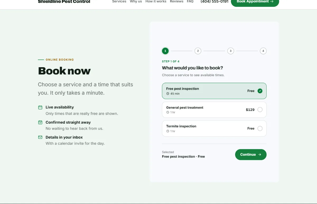Click the selected summary Free pest inspection · Free
The image size is (317, 204).
point(183,157)
